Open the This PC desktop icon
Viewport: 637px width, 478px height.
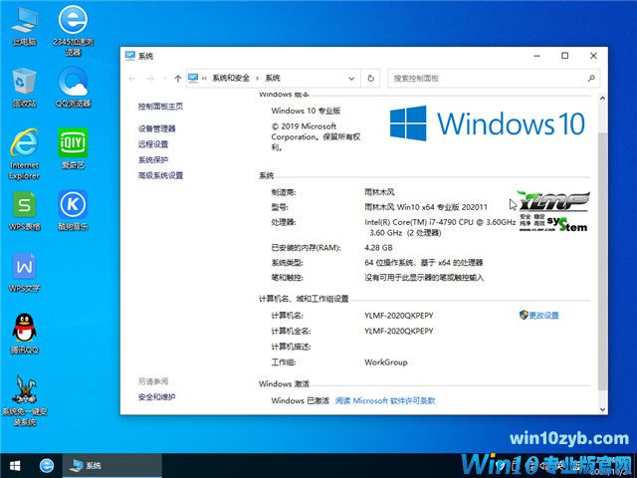24,27
